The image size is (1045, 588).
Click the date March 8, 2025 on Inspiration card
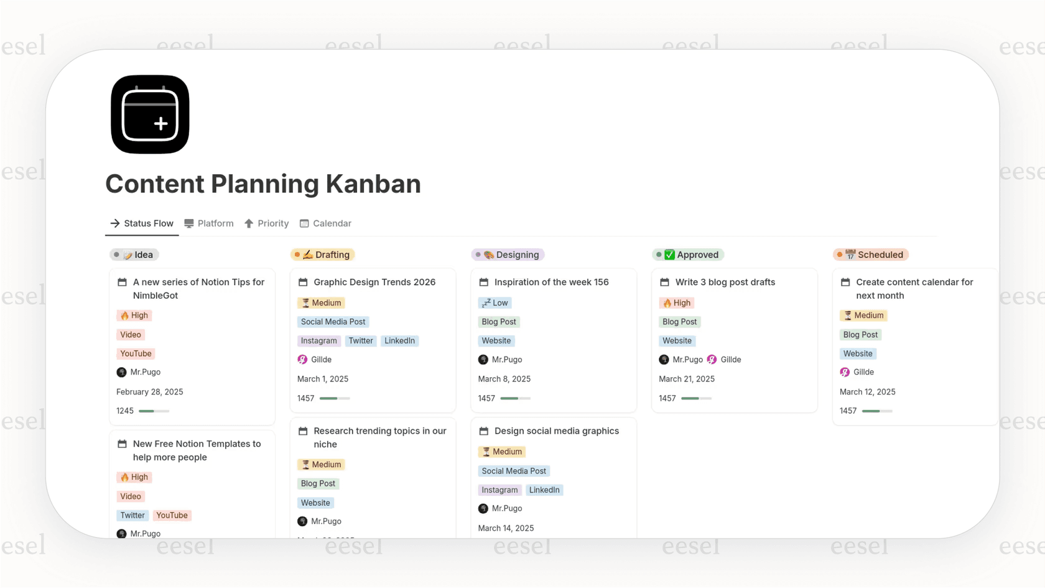(504, 379)
